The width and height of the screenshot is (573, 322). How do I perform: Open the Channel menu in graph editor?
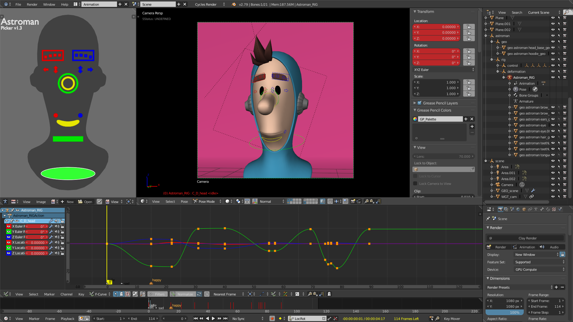tap(66, 294)
